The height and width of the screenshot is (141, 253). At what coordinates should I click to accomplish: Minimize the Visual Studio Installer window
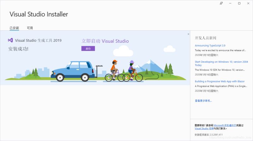(x=230, y=3)
